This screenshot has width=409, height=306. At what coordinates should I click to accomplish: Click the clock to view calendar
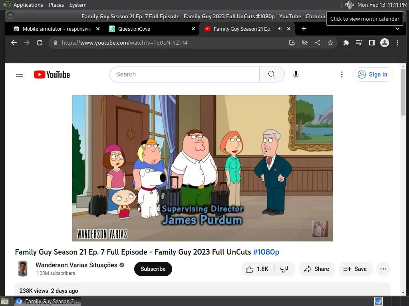point(382,5)
